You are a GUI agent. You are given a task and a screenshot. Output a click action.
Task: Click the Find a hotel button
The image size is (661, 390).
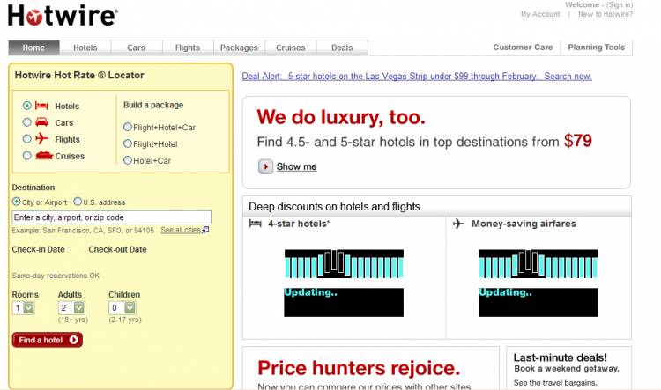tap(48, 340)
